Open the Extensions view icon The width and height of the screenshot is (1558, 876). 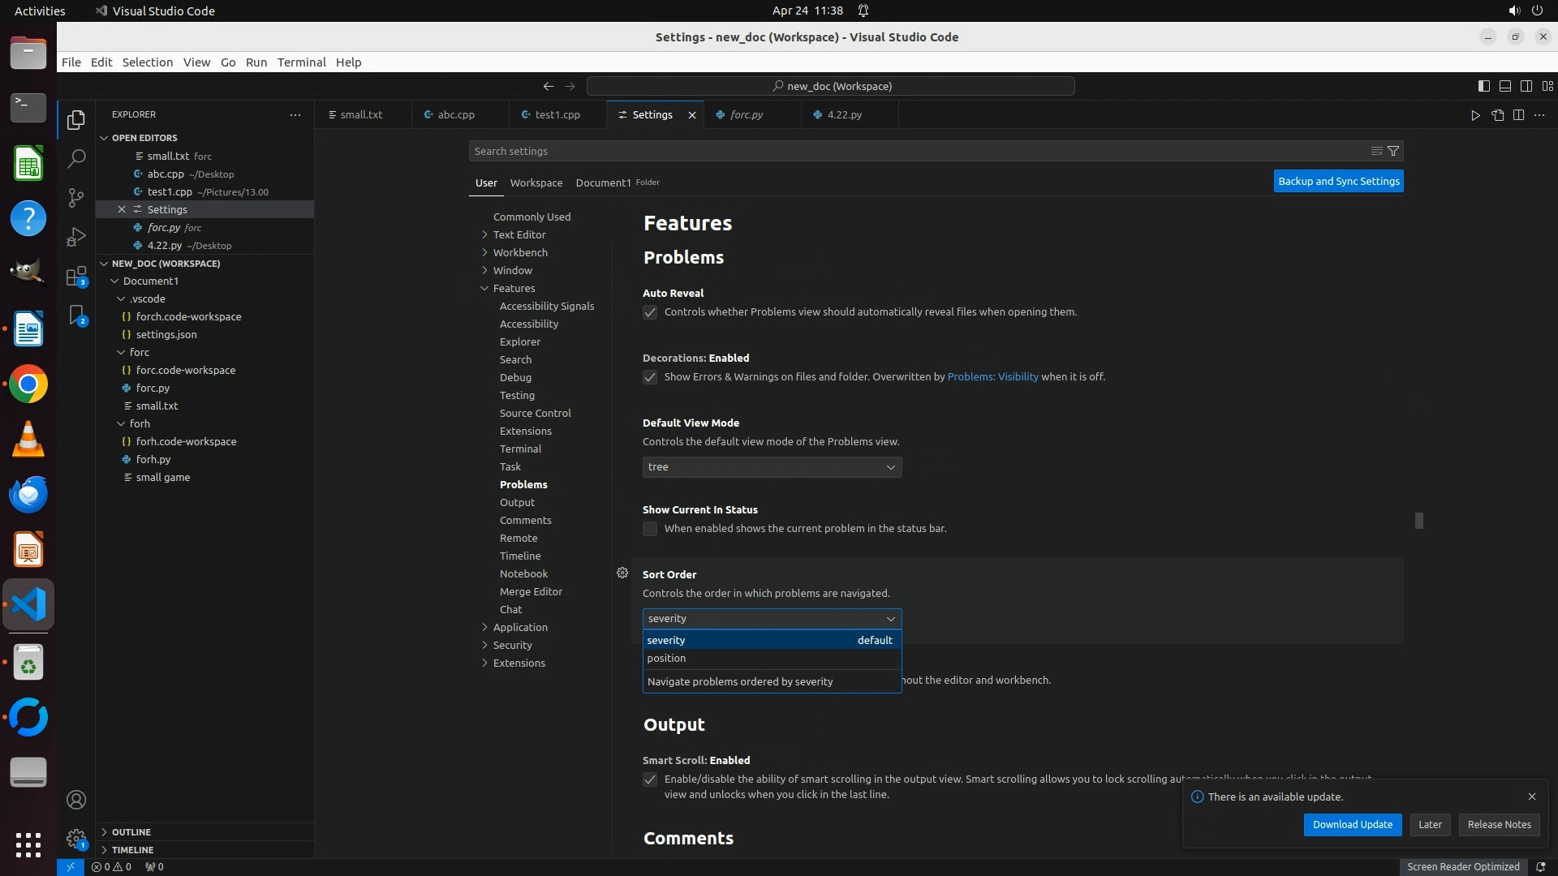point(76,277)
